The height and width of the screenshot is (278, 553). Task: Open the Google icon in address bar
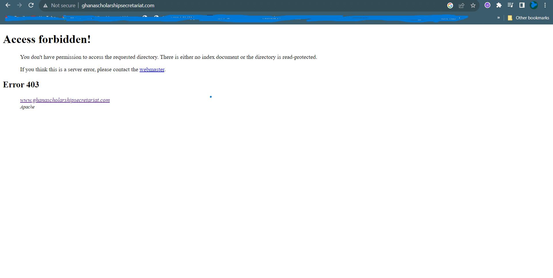click(x=450, y=5)
